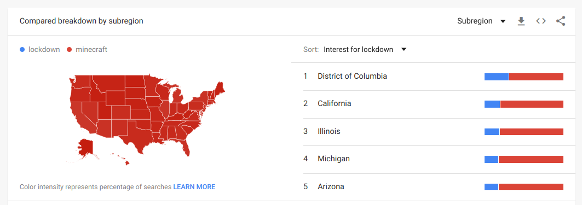
Task: Select District of Columbia row
Action: pos(434,77)
